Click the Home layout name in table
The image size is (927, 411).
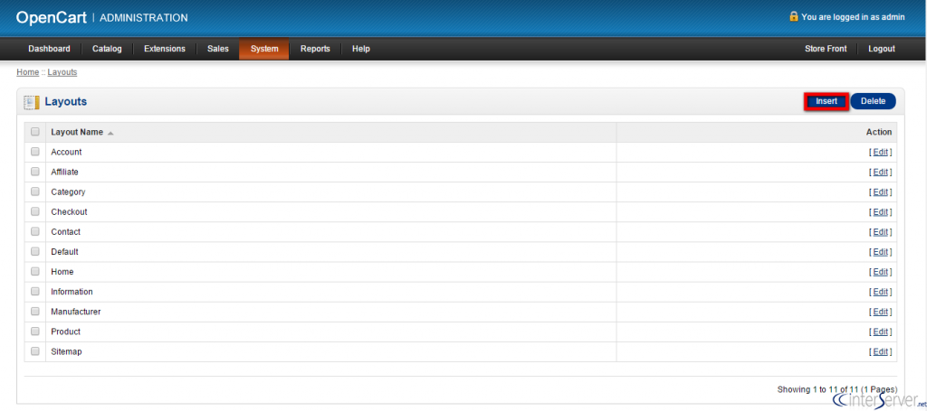(62, 272)
